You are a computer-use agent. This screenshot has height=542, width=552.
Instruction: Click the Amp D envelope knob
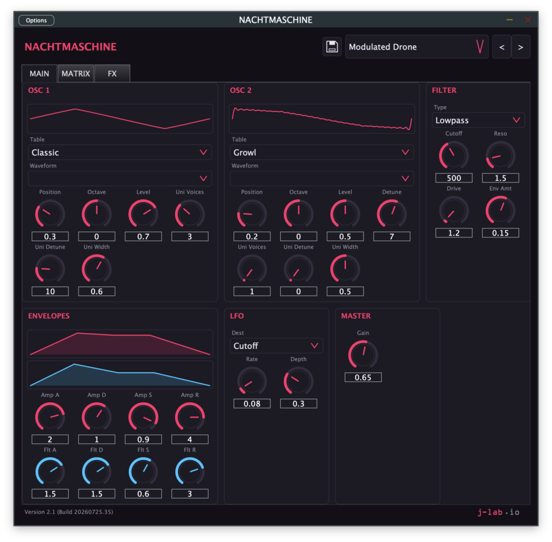point(96,416)
